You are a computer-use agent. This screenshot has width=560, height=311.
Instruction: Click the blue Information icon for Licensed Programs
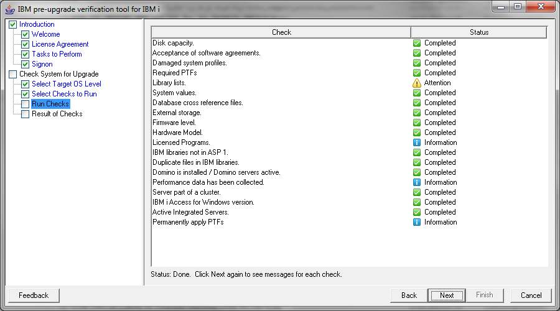417,142
